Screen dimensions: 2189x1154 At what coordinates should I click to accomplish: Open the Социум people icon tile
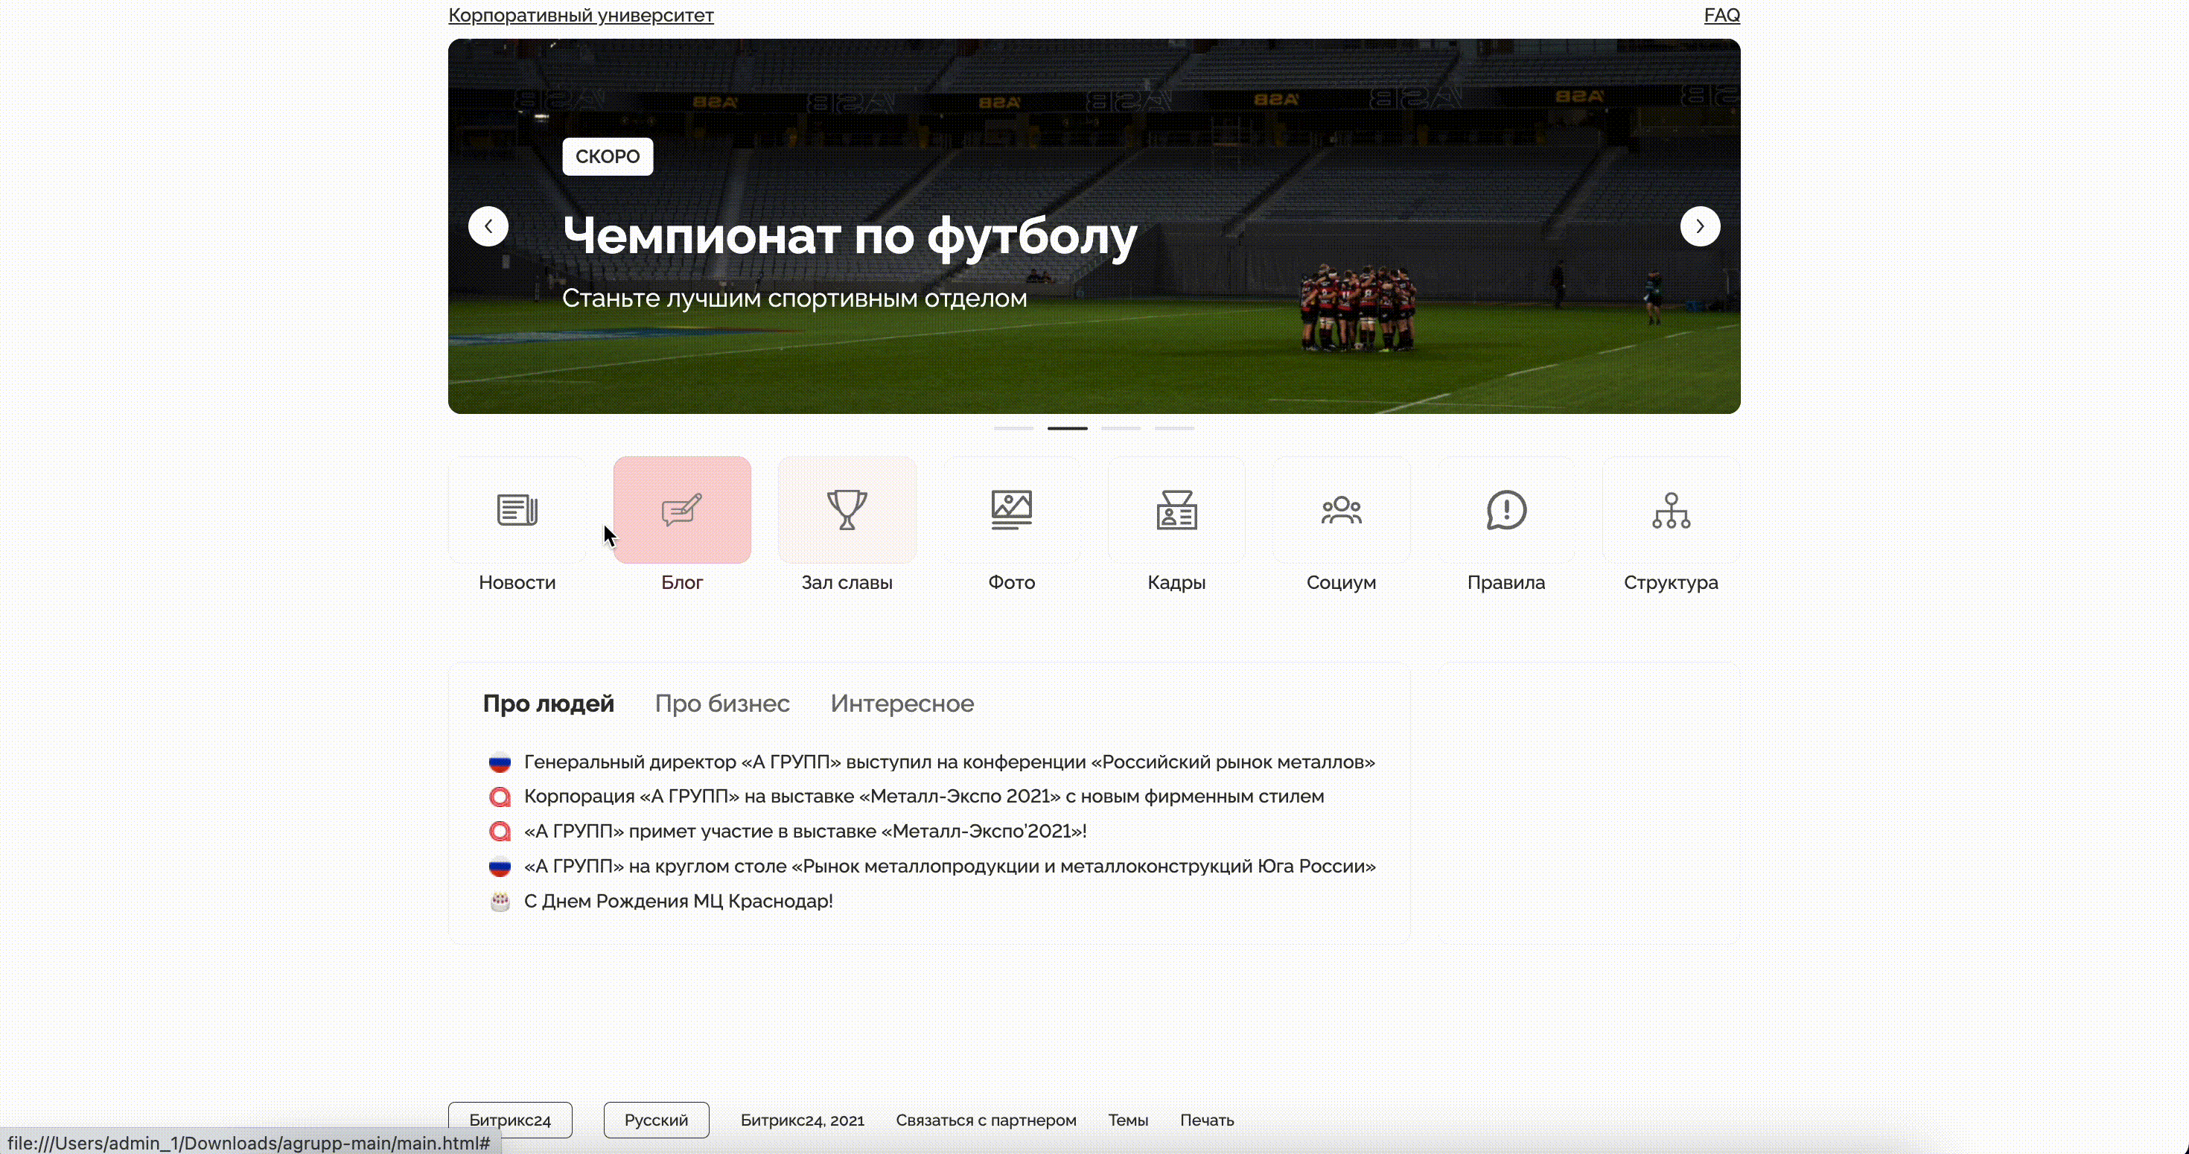(1341, 510)
